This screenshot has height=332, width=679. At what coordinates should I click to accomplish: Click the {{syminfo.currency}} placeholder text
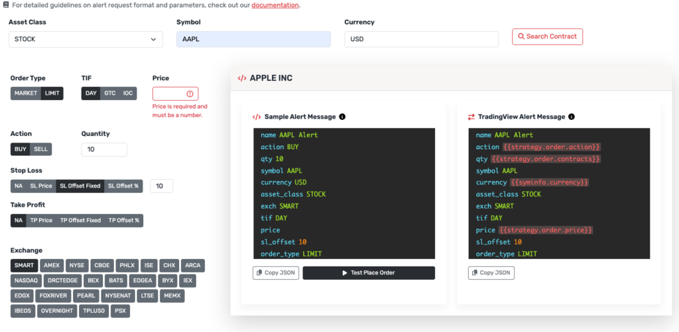[x=548, y=183]
